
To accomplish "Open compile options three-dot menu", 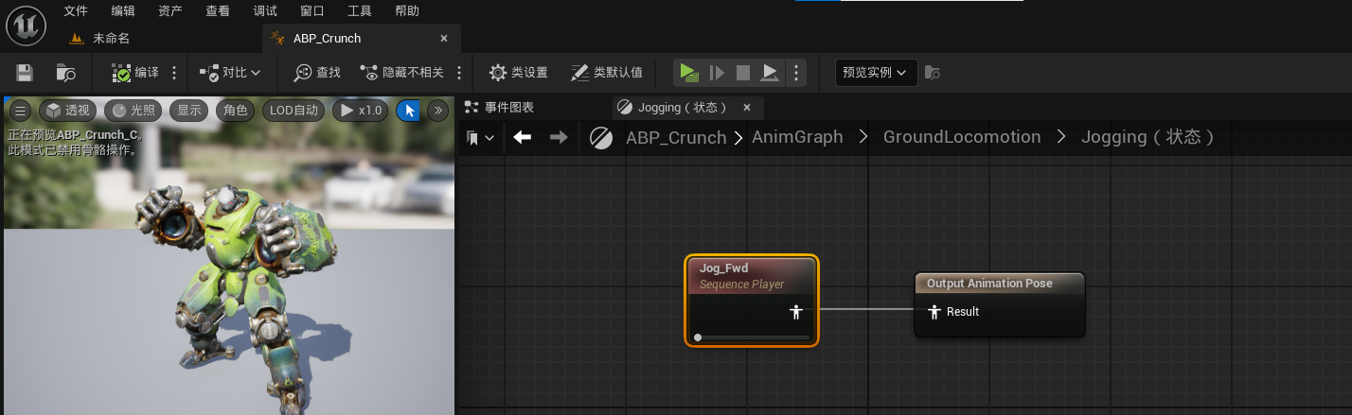I will point(174,73).
